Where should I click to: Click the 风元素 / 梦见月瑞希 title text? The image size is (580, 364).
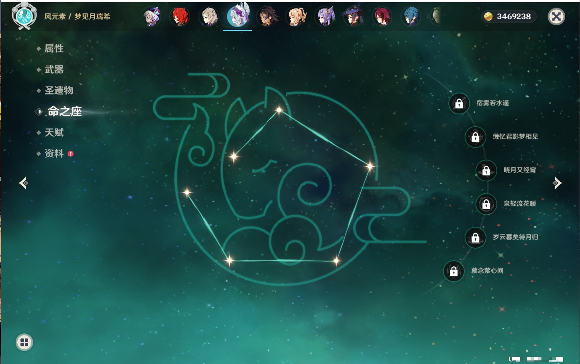coord(77,16)
